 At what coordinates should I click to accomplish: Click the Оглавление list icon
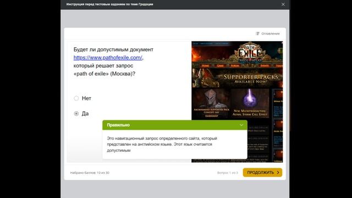pyautogui.click(x=257, y=34)
